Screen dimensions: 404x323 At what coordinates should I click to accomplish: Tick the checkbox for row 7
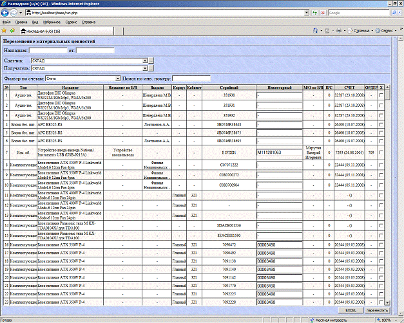pos(381,153)
